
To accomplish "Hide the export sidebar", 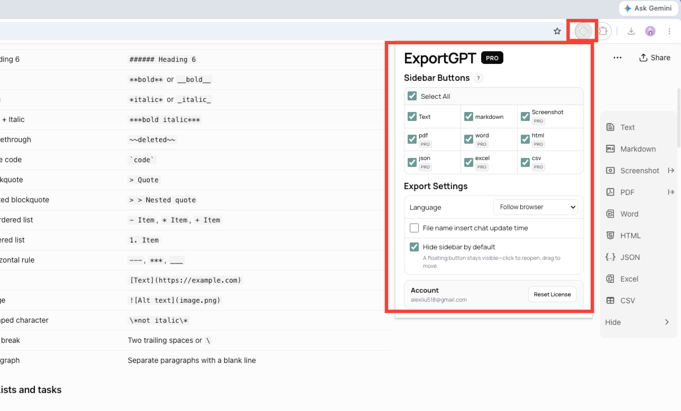I will (638, 322).
